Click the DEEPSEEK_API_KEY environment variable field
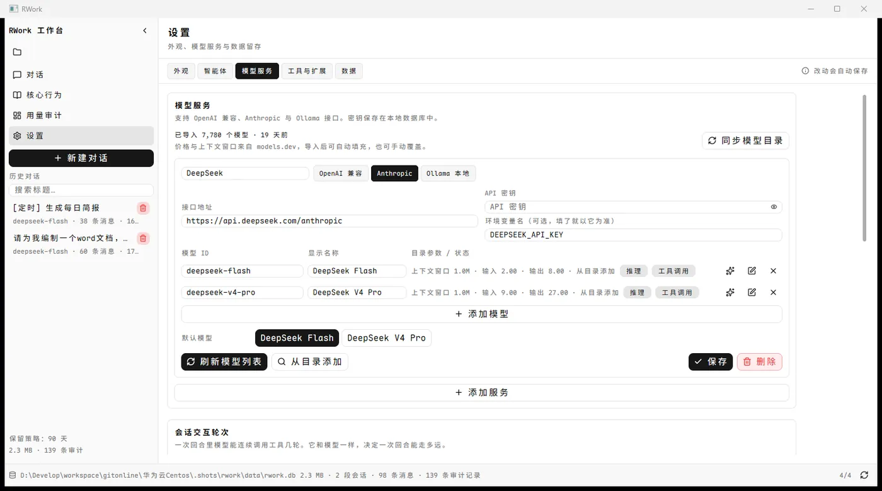Image resolution: width=882 pixels, height=491 pixels. click(633, 235)
